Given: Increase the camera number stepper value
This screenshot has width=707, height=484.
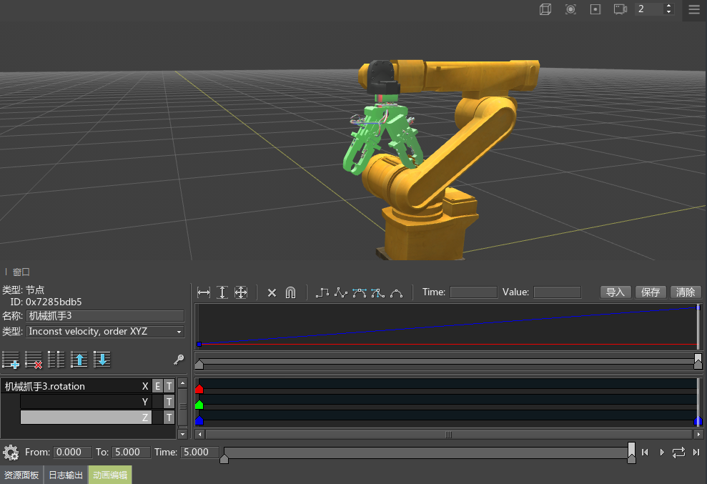Looking at the screenshot, I should point(669,6).
